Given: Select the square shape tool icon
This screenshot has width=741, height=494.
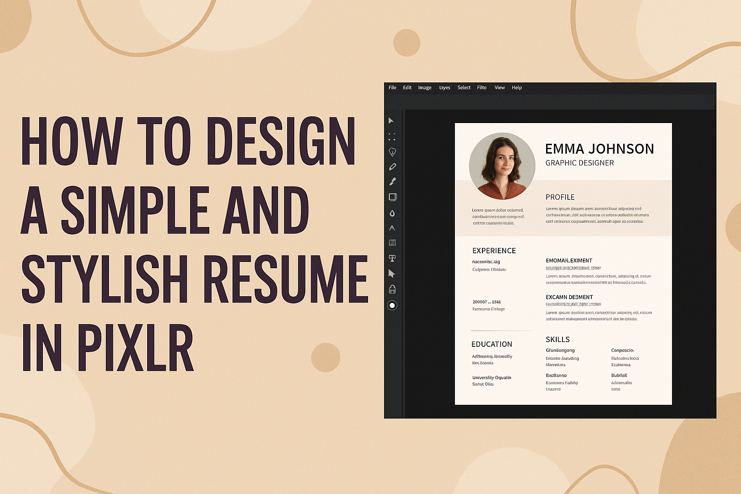Looking at the screenshot, I should click(393, 197).
